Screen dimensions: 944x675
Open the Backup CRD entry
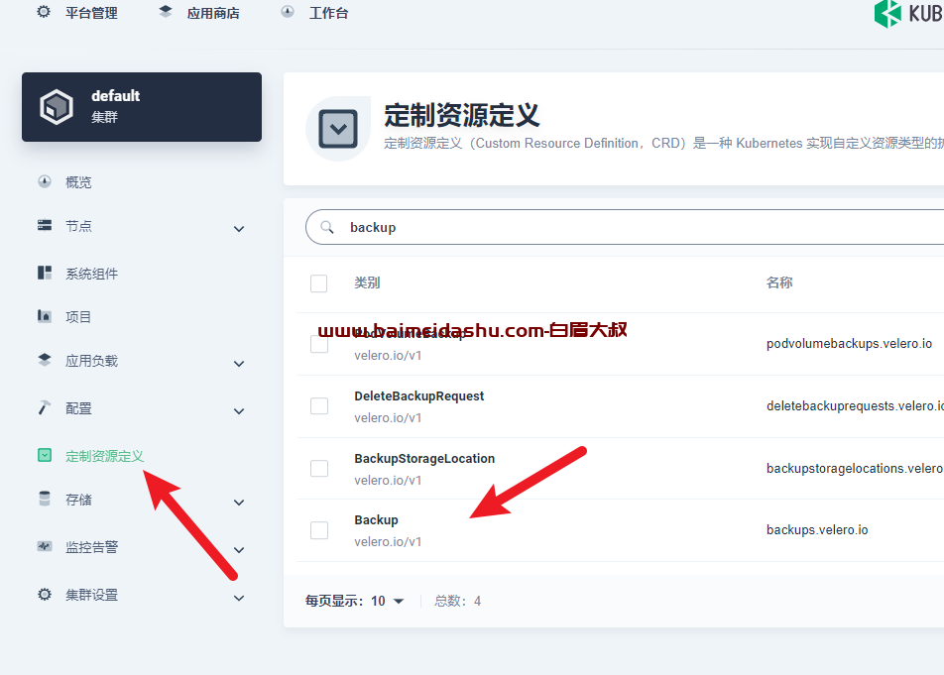376,519
